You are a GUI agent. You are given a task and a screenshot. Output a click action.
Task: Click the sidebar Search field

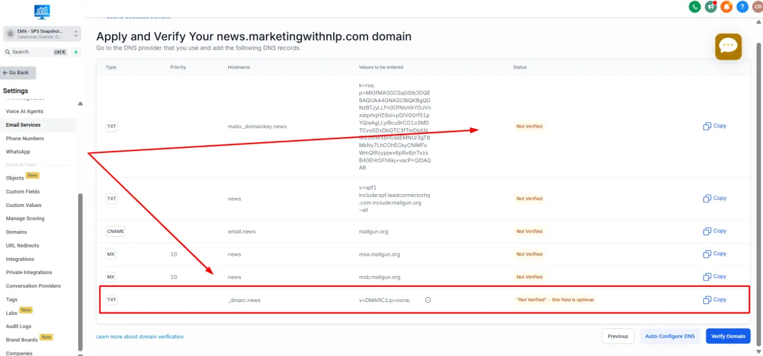pos(36,52)
